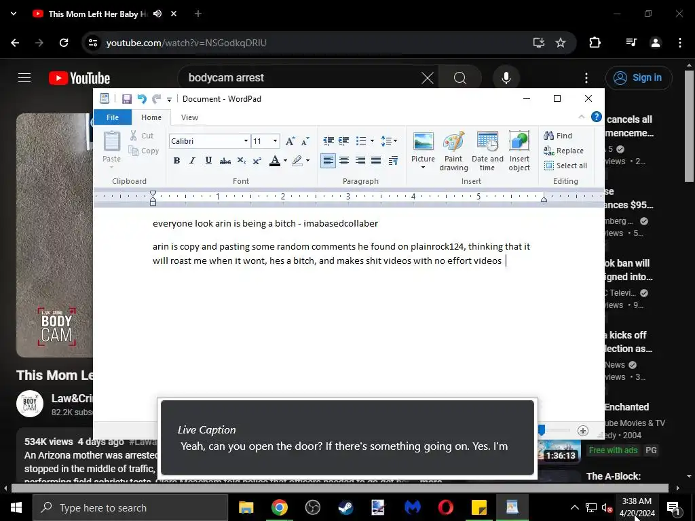Screen dimensions: 695x521
Task: Click the YouTube Sign in button
Action: (639, 77)
